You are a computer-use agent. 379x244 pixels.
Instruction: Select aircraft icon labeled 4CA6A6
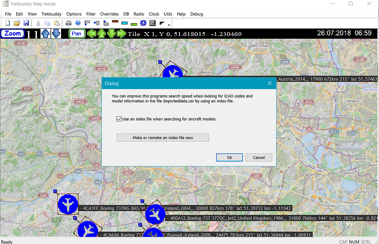pyautogui.click(x=88, y=229)
